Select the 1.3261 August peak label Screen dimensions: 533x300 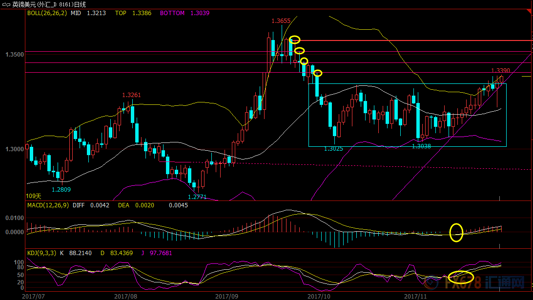pos(131,95)
